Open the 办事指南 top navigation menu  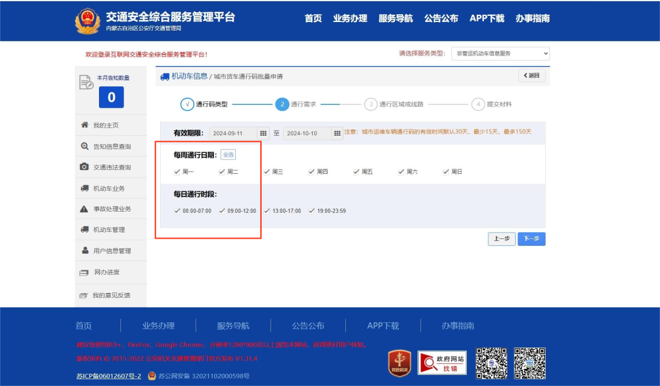point(532,18)
